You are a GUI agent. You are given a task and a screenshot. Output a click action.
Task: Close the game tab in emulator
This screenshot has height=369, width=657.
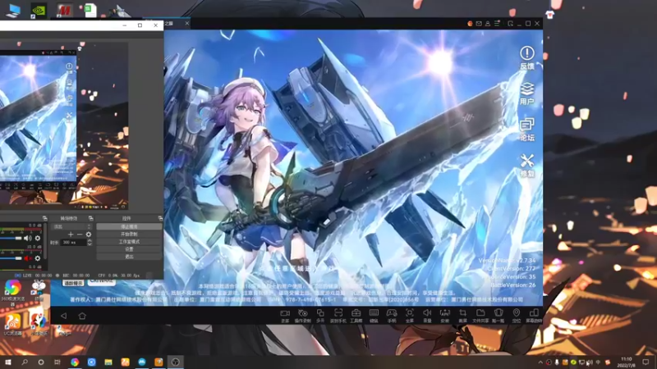coord(187,24)
